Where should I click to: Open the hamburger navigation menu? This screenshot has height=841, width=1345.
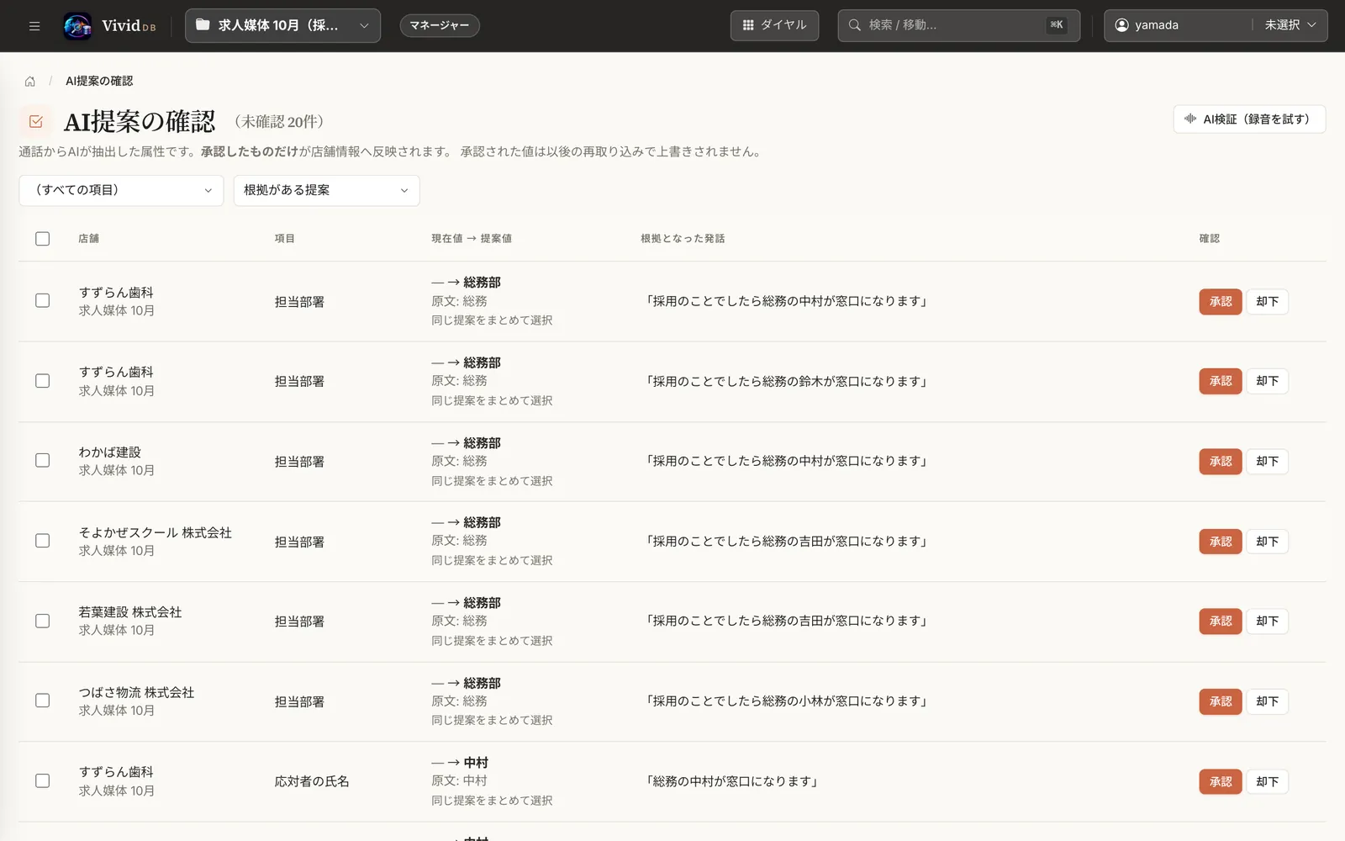coord(34,26)
